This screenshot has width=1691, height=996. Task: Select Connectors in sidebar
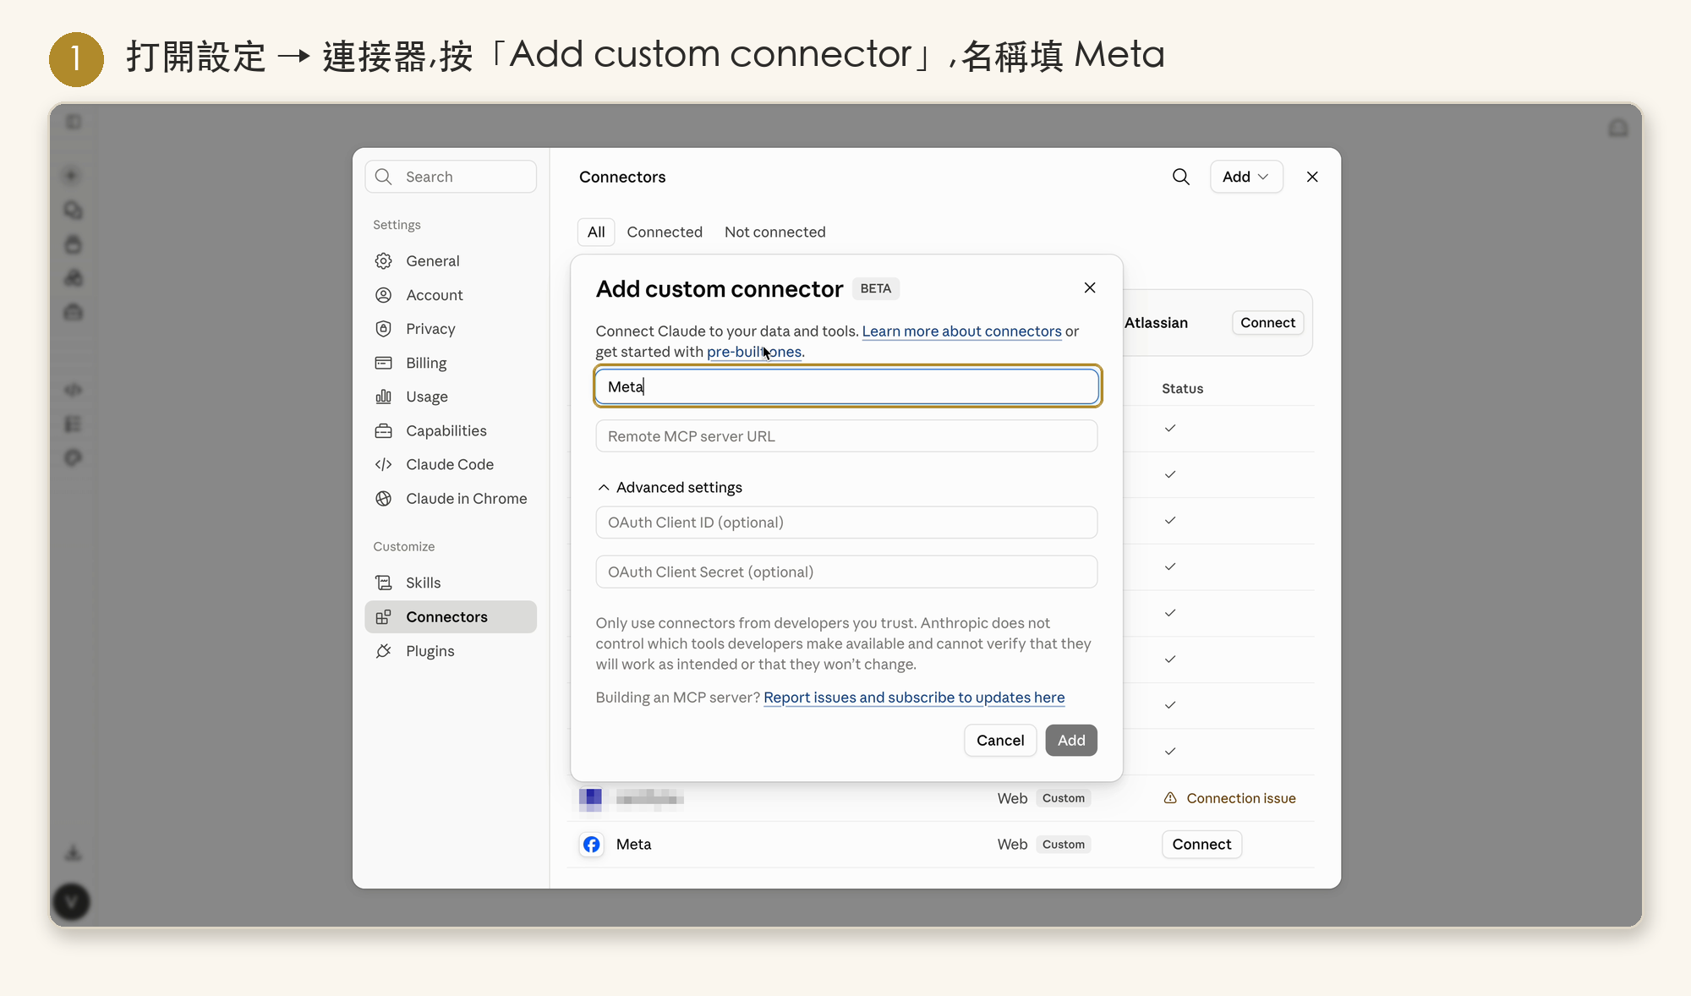click(x=451, y=616)
